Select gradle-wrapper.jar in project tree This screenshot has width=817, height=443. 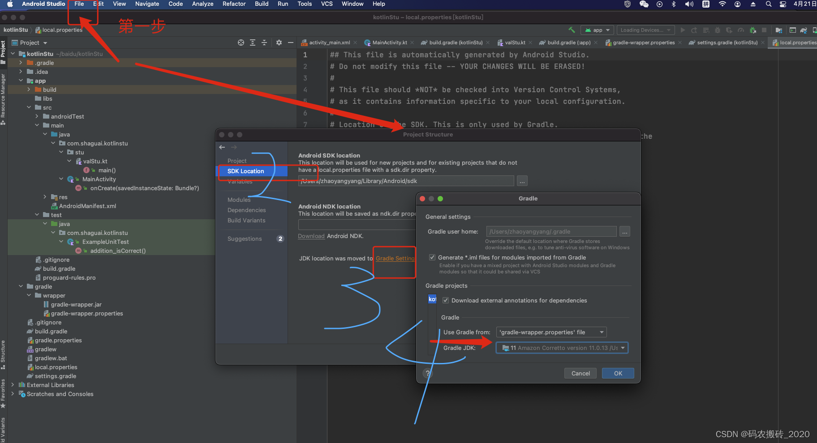(x=76, y=304)
